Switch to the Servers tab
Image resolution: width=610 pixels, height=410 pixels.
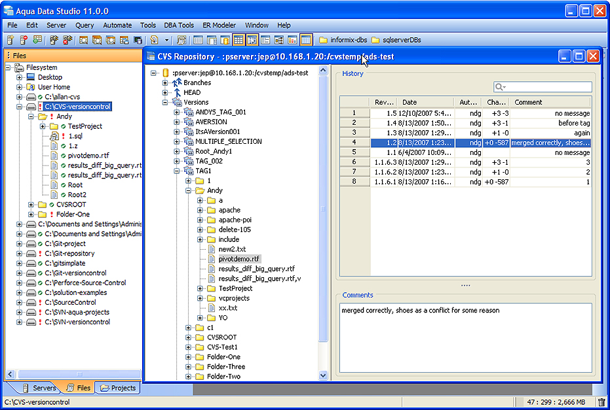[x=39, y=388]
